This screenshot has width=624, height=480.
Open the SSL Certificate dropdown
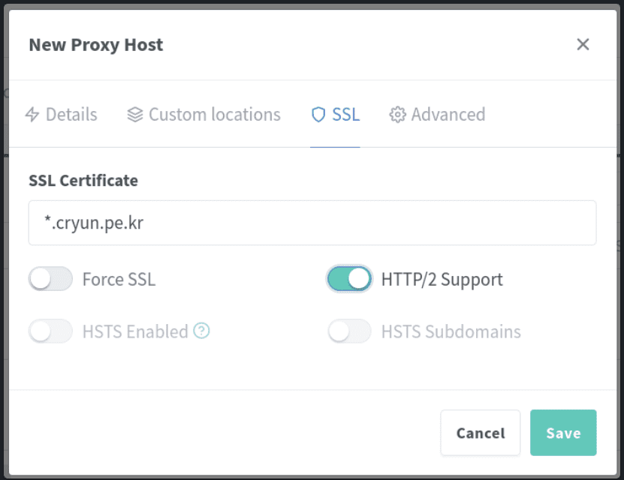pyautogui.click(x=312, y=223)
